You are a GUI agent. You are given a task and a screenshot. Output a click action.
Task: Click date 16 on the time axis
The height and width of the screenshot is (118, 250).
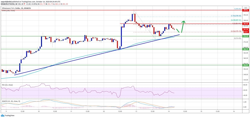[x=234, y=112]
